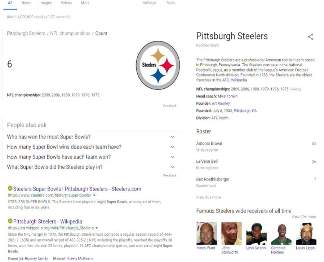Switch to the Videos tab
Screen dimensions: 324x262
(x=66, y=3)
